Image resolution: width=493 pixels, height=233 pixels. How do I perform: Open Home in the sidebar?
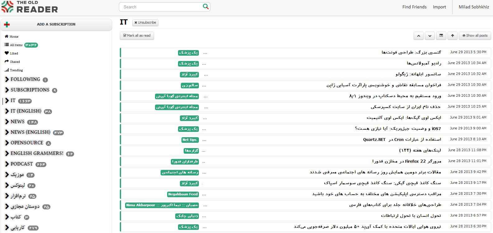[x=12, y=36]
